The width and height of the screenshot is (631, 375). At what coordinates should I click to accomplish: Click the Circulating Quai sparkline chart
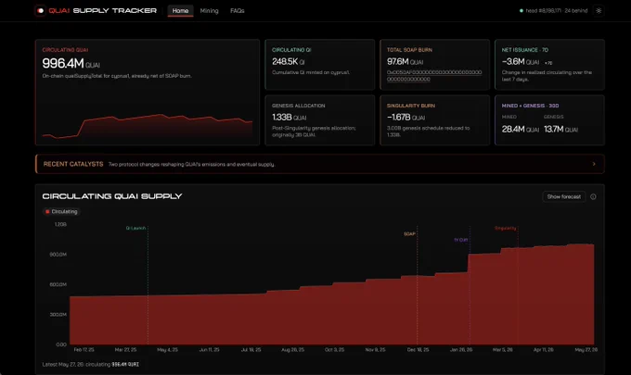coord(148,127)
